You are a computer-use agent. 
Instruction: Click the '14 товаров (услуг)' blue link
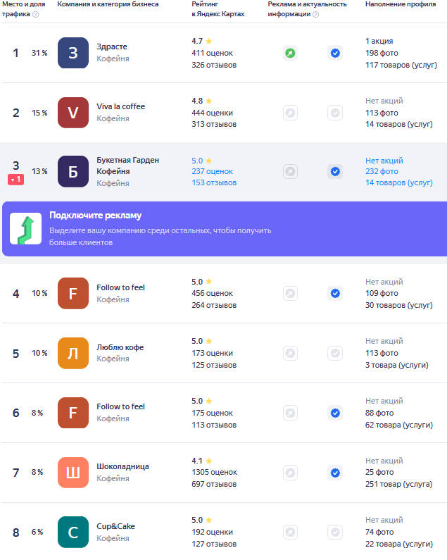point(399,183)
